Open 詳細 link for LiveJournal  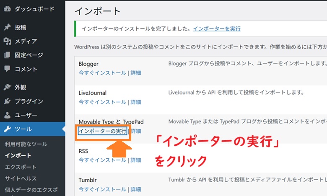click(x=136, y=102)
